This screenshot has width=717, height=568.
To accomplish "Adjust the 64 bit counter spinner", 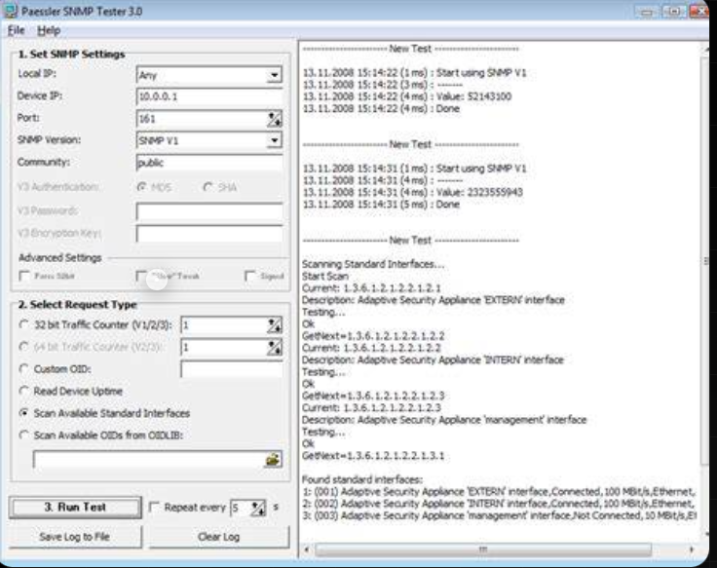I will click(x=275, y=347).
